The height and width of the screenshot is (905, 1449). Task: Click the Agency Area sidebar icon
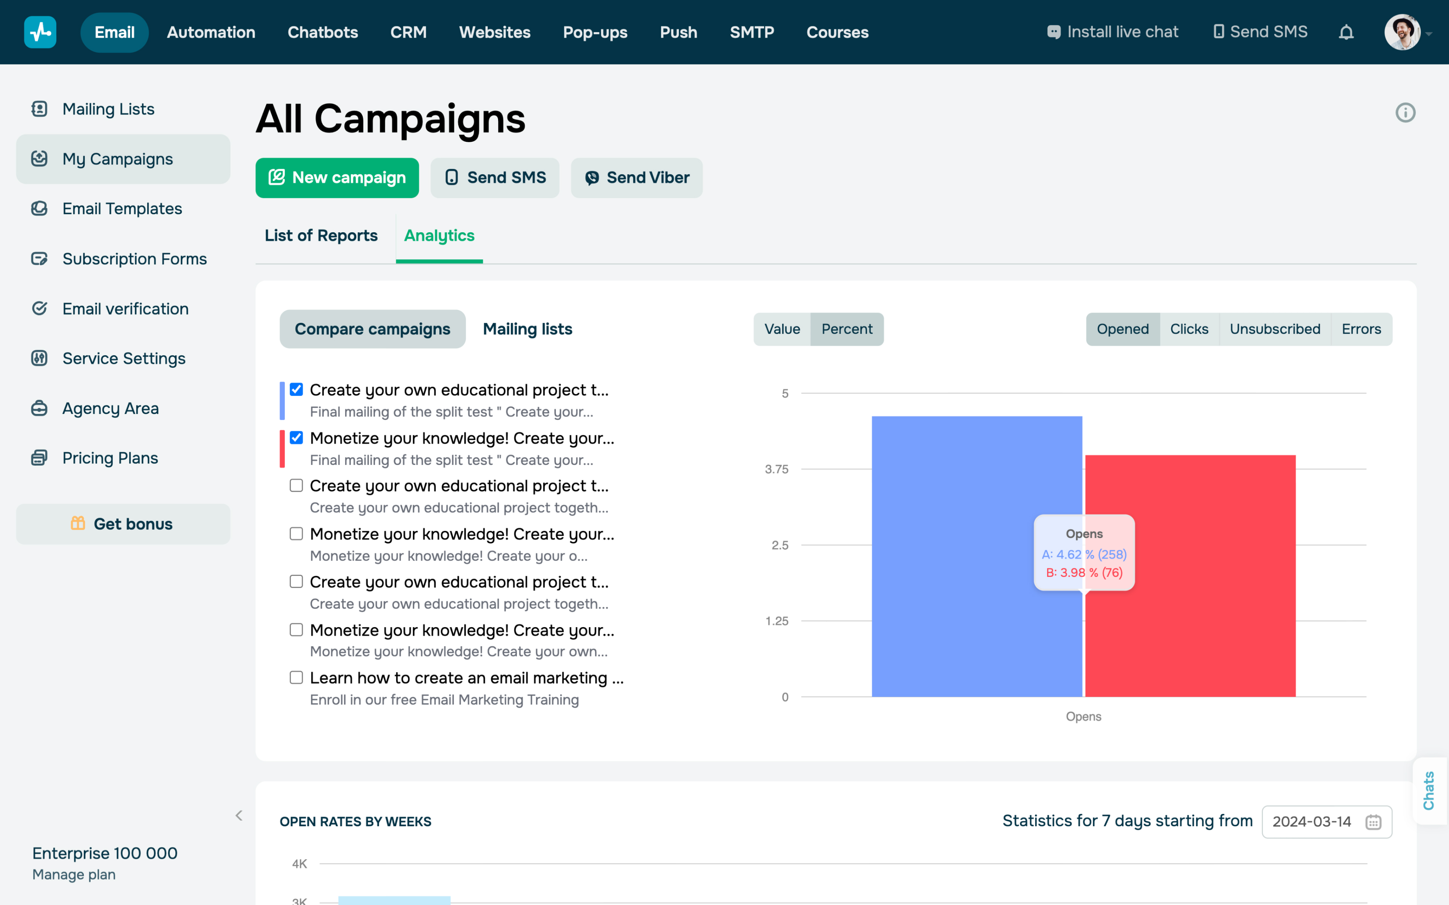coord(40,408)
